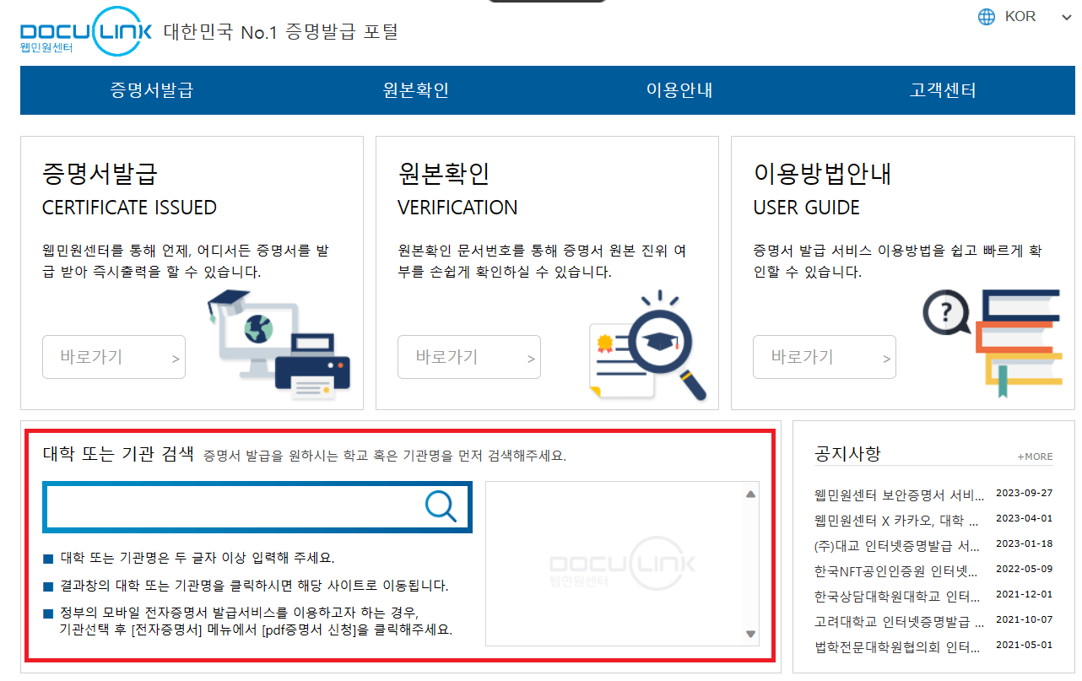Click the globe language icon
This screenshot has width=1082, height=681.
tap(985, 16)
